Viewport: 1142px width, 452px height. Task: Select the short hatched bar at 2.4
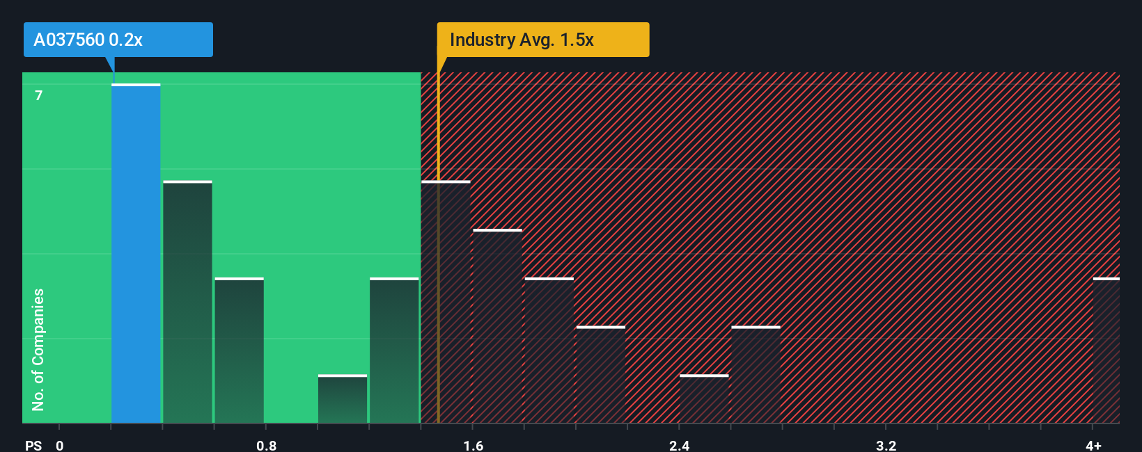[704, 398]
